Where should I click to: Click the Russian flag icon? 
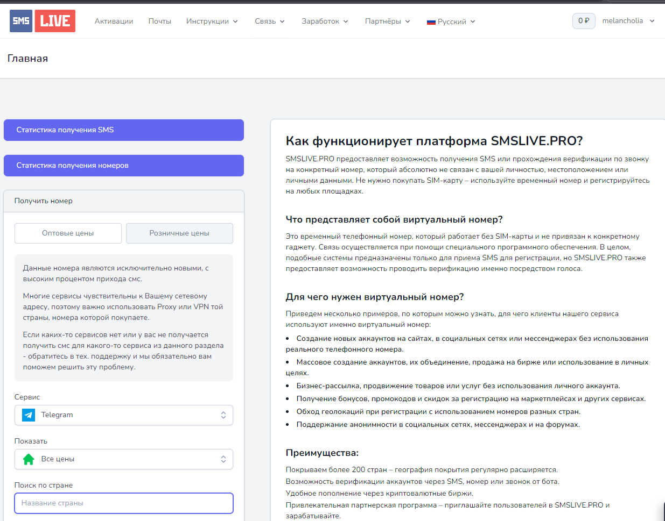tap(431, 22)
